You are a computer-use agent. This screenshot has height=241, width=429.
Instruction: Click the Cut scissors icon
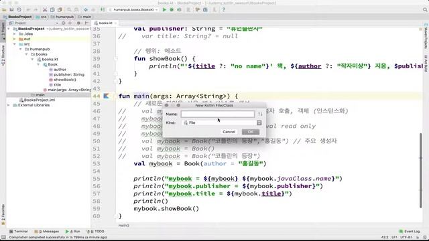coord(45,9)
